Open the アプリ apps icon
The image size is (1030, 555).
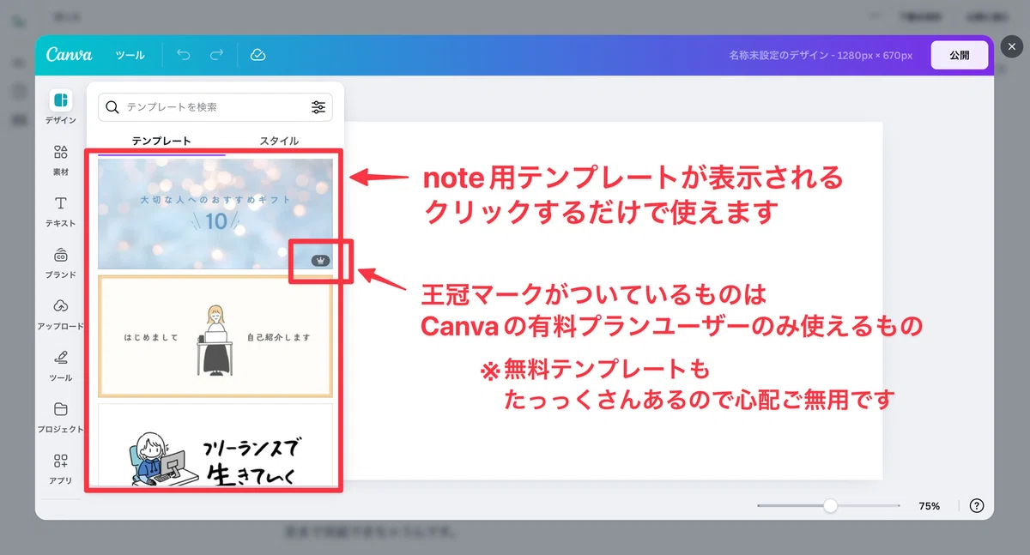click(x=60, y=461)
